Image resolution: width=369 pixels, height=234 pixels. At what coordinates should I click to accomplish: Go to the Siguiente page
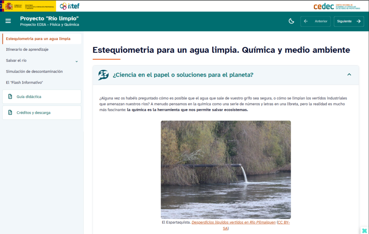[x=349, y=21]
